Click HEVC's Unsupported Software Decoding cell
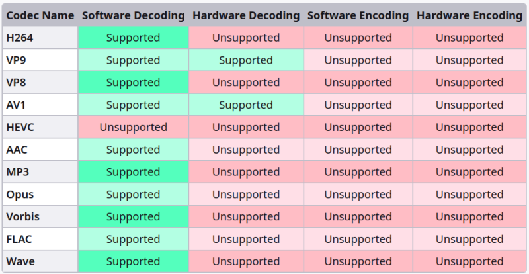Screen dimensions: 529x274 133,127
